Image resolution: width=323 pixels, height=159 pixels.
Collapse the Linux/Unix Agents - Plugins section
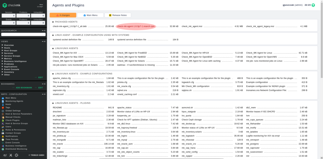(x=53, y=103)
